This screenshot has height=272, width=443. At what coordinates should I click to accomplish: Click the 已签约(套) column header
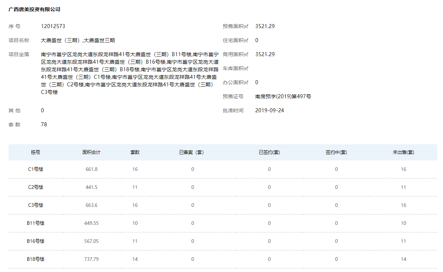click(x=269, y=152)
